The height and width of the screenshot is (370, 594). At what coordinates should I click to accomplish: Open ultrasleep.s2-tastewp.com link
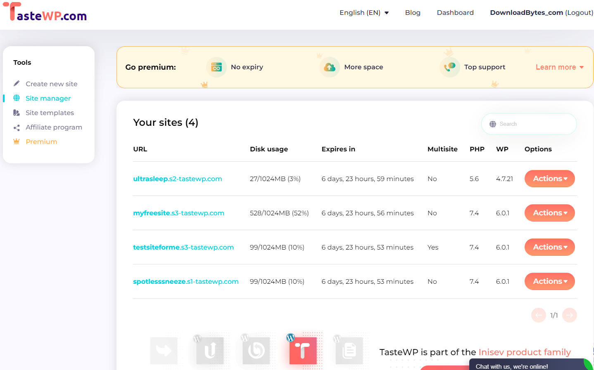178,179
